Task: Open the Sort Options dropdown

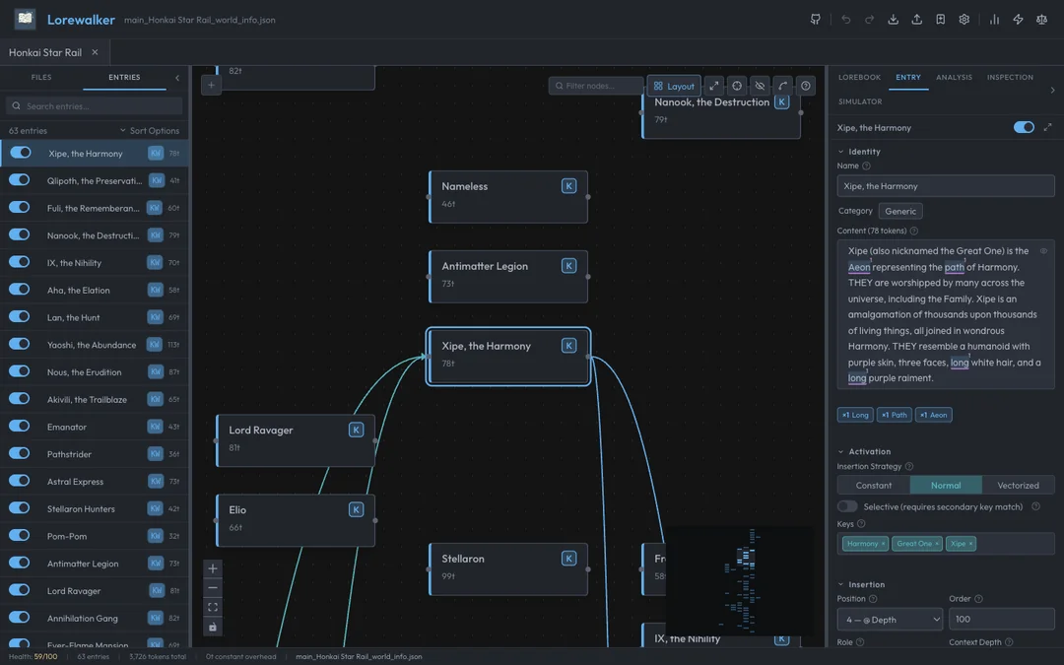Action: point(150,131)
